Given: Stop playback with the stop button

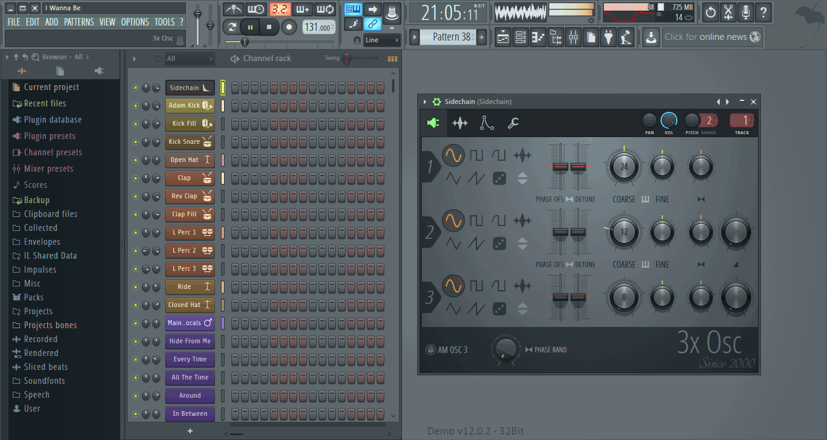Looking at the screenshot, I should (269, 27).
